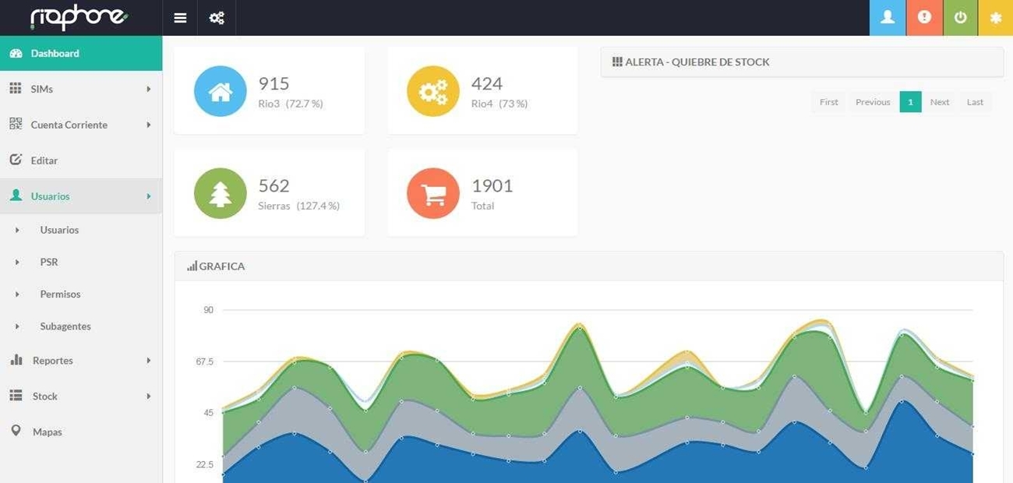Click the Dashboard gauge icon in sidebar
Viewport: 1013px width, 483px height.
(16, 54)
